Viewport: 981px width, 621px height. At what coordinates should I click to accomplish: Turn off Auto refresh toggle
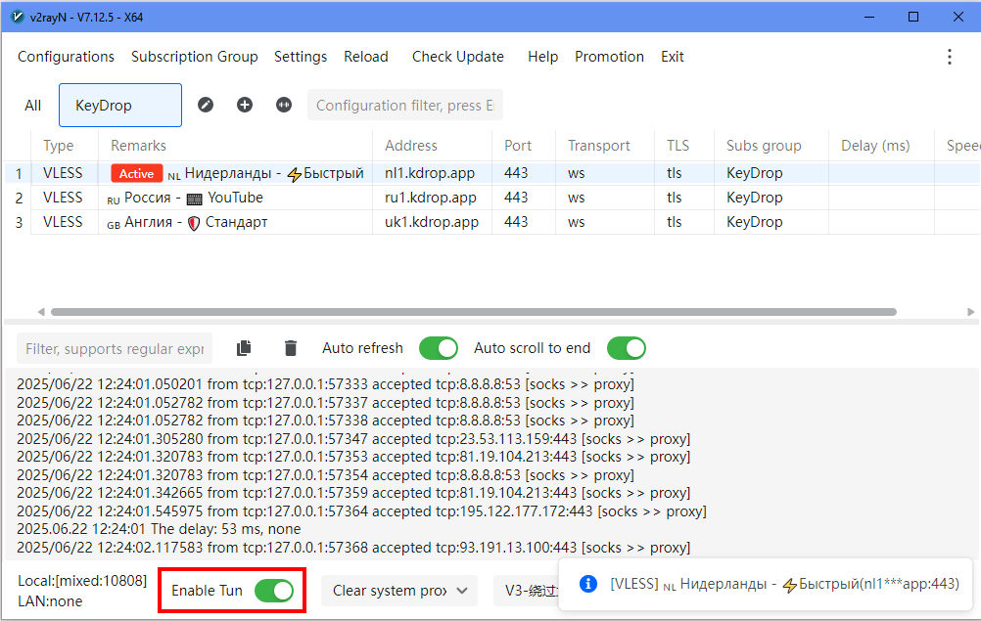click(438, 348)
